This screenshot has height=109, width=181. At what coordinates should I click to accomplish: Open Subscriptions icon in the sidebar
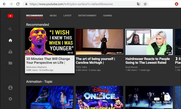(10, 52)
